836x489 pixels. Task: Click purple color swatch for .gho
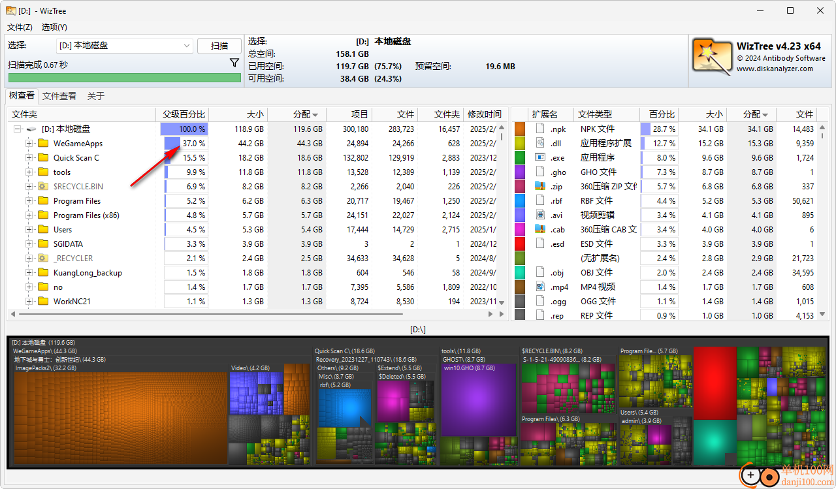click(x=520, y=172)
